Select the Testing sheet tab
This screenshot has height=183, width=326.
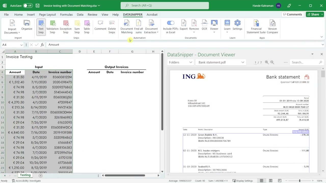tap(25, 175)
